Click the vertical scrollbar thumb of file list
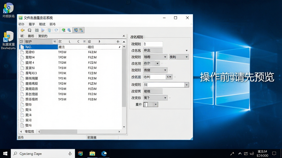Viewport: 282px width, 158px height. (124, 78)
